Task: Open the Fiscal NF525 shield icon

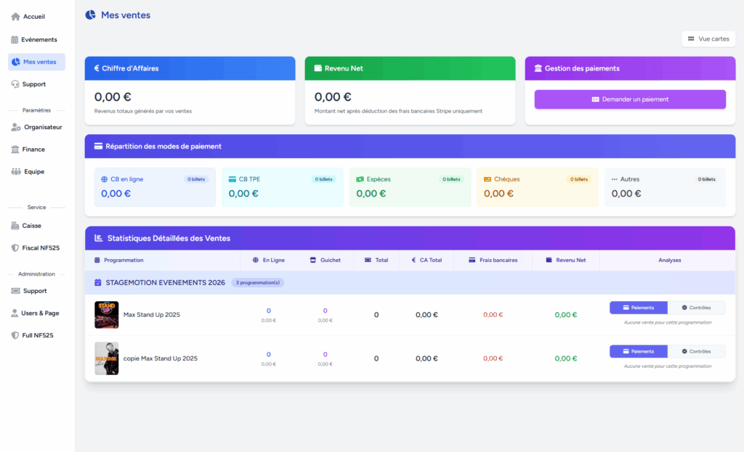Action: click(15, 248)
